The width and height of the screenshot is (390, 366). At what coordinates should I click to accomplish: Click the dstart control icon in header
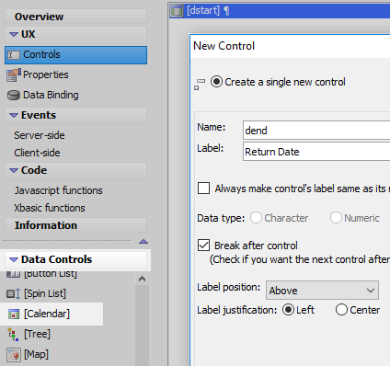coord(177,11)
